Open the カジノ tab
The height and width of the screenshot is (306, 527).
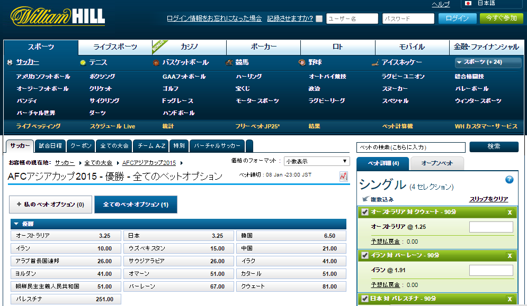coord(189,47)
